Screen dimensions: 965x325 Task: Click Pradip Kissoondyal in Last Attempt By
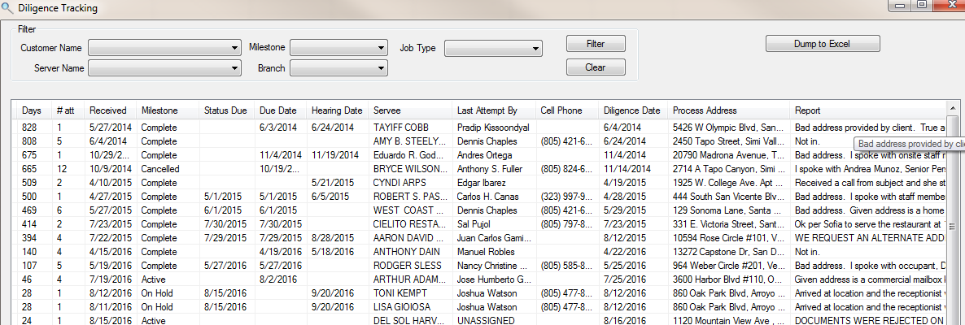tap(494, 128)
